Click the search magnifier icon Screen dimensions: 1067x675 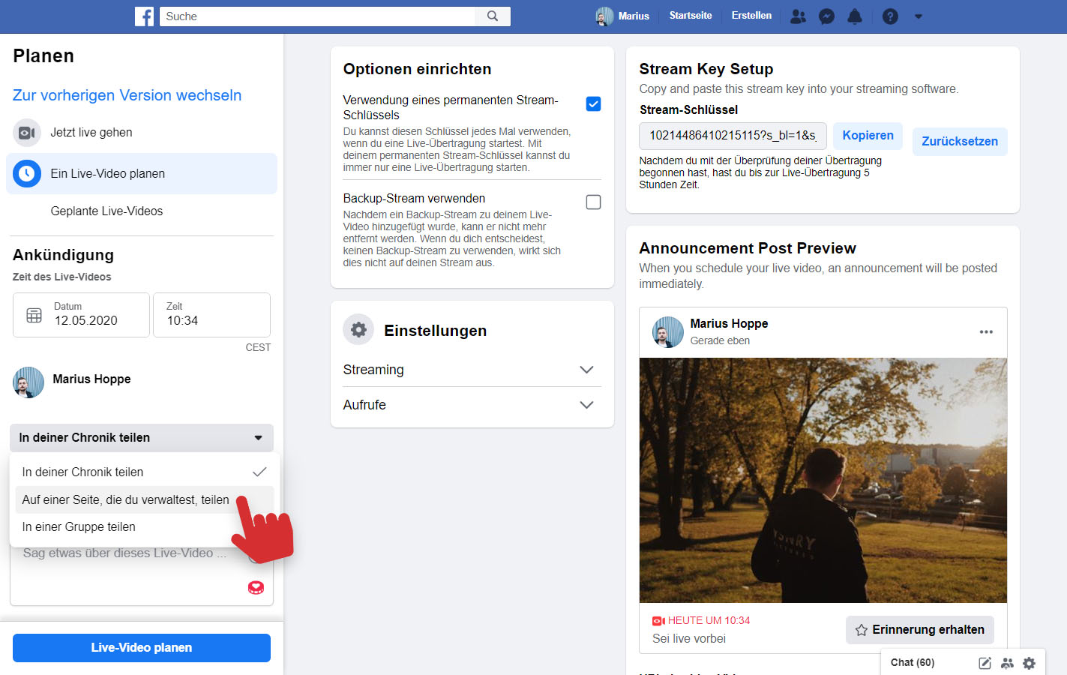[x=493, y=16]
